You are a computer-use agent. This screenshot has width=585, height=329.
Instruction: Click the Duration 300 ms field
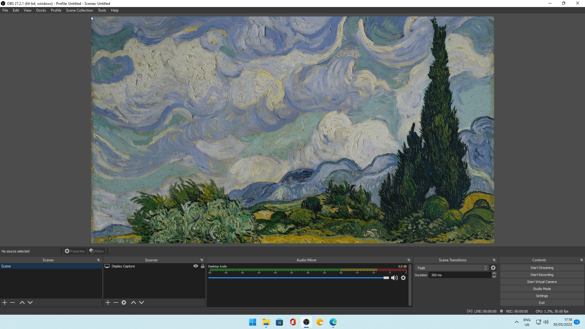(x=460, y=275)
